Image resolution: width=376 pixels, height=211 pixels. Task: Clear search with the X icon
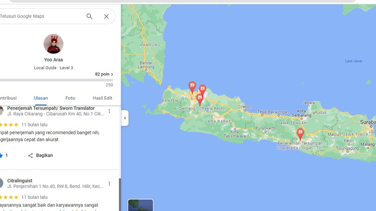(106, 16)
